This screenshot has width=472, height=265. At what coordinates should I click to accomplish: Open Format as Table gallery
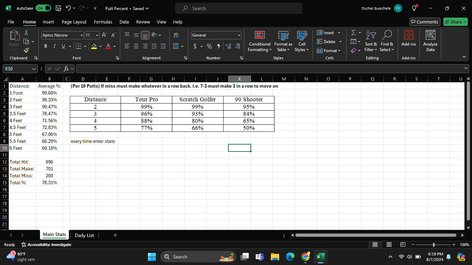[283, 41]
